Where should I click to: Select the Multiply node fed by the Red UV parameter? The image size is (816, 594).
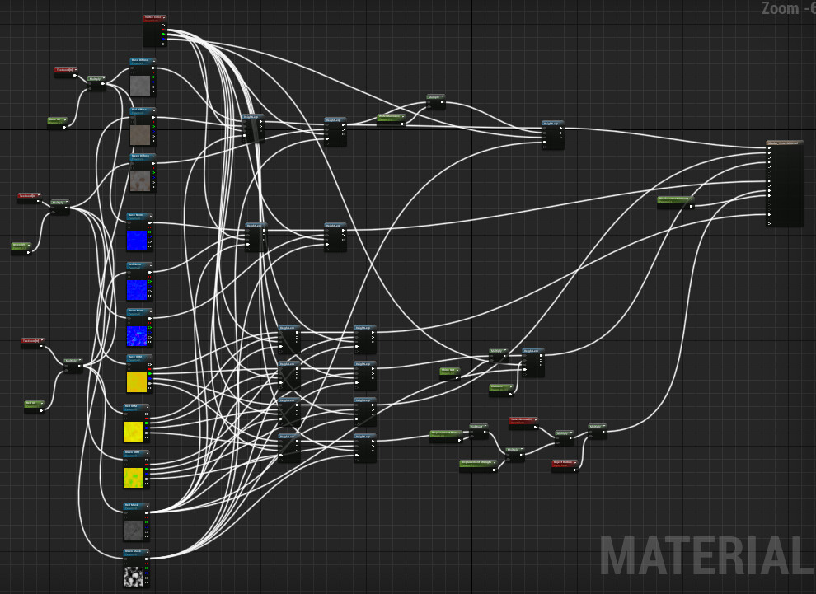[x=73, y=365]
